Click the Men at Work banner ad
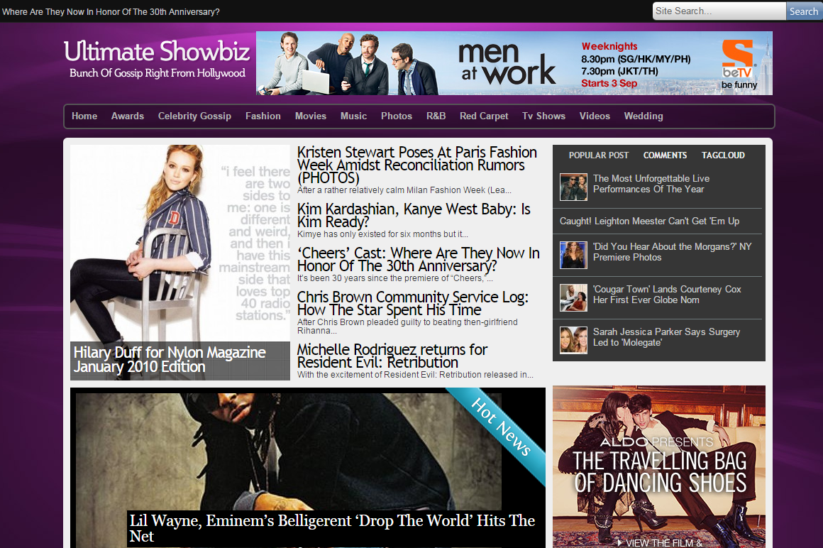Image resolution: width=823 pixels, height=548 pixels. coord(514,63)
